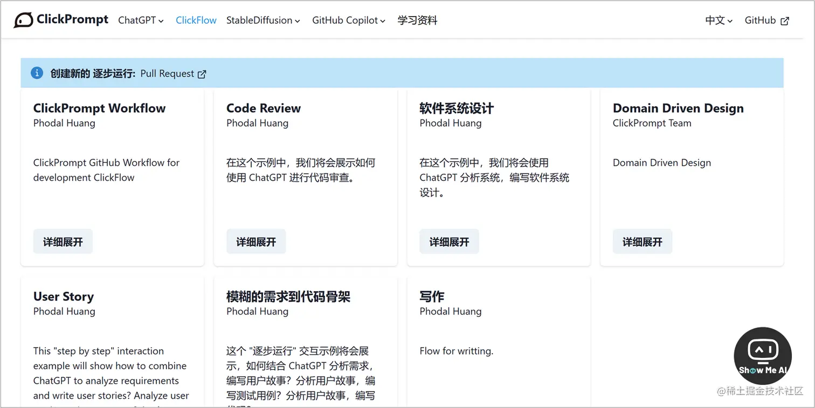
Task: Open the 中文 language dropdown
Action: [x=719, y=20]
